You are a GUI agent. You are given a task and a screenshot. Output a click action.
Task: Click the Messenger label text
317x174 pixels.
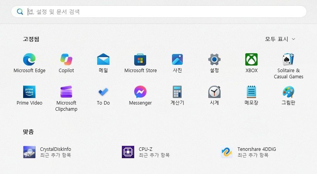pos(140,103)
